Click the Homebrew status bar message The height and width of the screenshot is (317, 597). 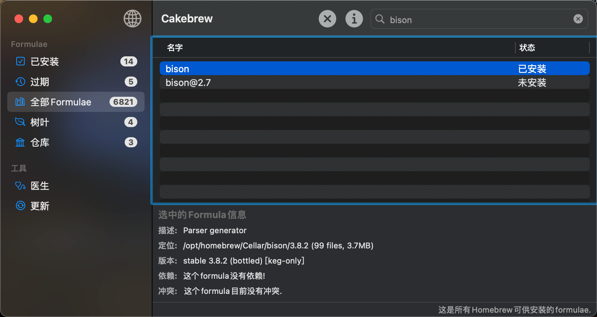tap(514, 310)
